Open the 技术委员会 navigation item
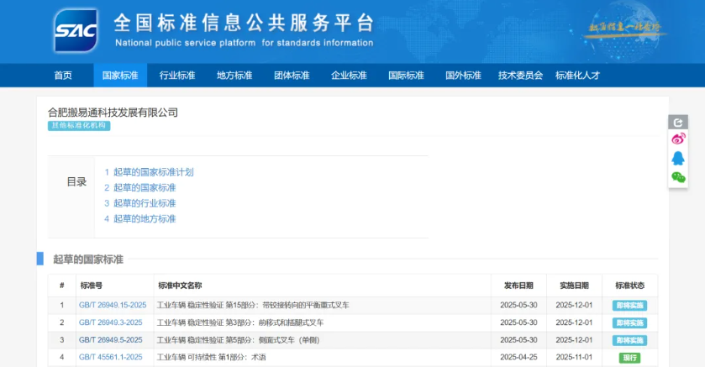Screen dimensions: 705x367 click(x=520, y=76)
